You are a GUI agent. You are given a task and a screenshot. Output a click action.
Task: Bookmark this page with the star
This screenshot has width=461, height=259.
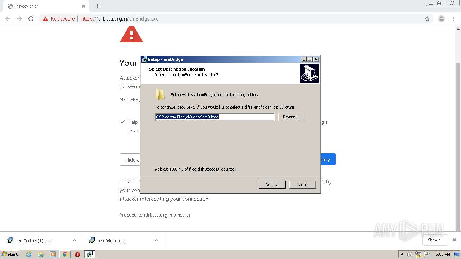point(427,19)
